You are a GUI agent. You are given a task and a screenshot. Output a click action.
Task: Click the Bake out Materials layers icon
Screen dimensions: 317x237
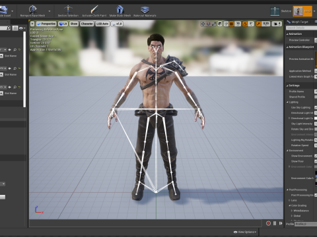[x=145, y=10]
